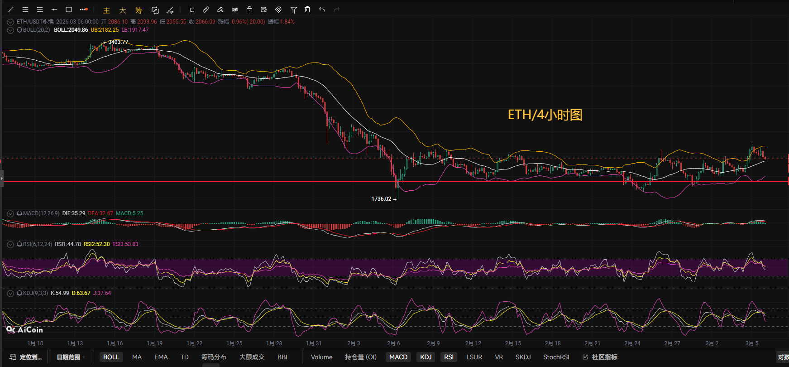The width and height of the screenshot is (789, 367).
Task: Select the rectangle shape tool
Action: [69, 10]
